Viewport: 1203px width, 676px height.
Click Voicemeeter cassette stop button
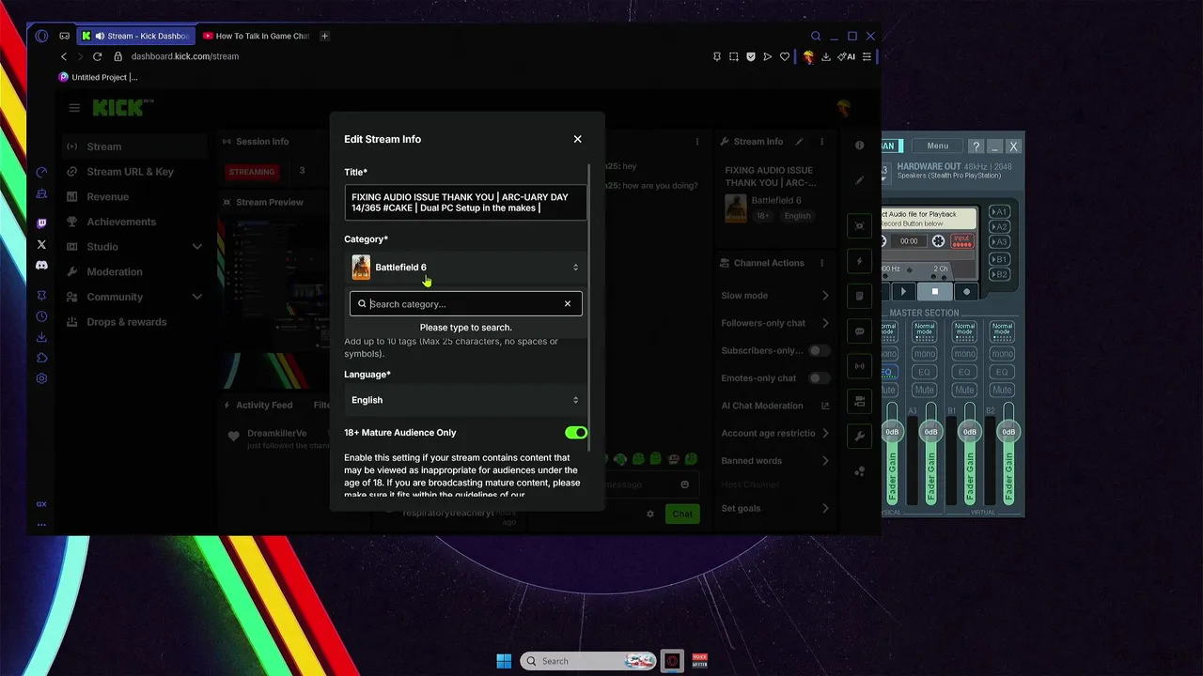coord(934,292)
